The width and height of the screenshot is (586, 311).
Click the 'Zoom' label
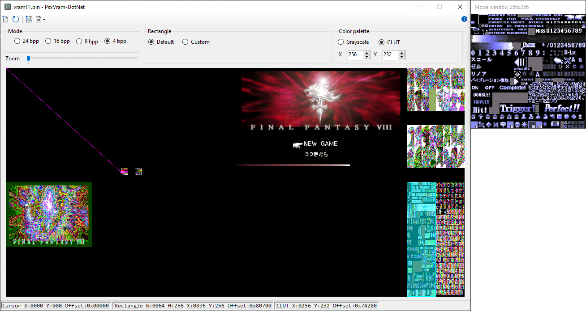tap(13, 59)
